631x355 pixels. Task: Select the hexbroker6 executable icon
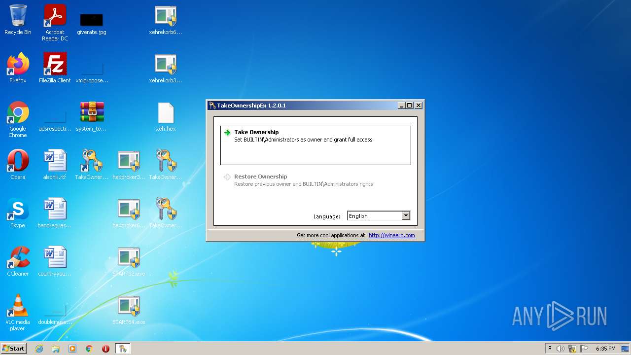pos(129,213)
